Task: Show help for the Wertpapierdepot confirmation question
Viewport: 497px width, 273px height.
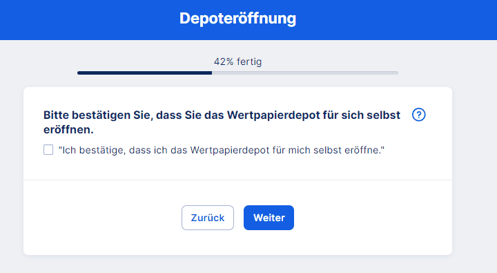Action: pos(419,115)
